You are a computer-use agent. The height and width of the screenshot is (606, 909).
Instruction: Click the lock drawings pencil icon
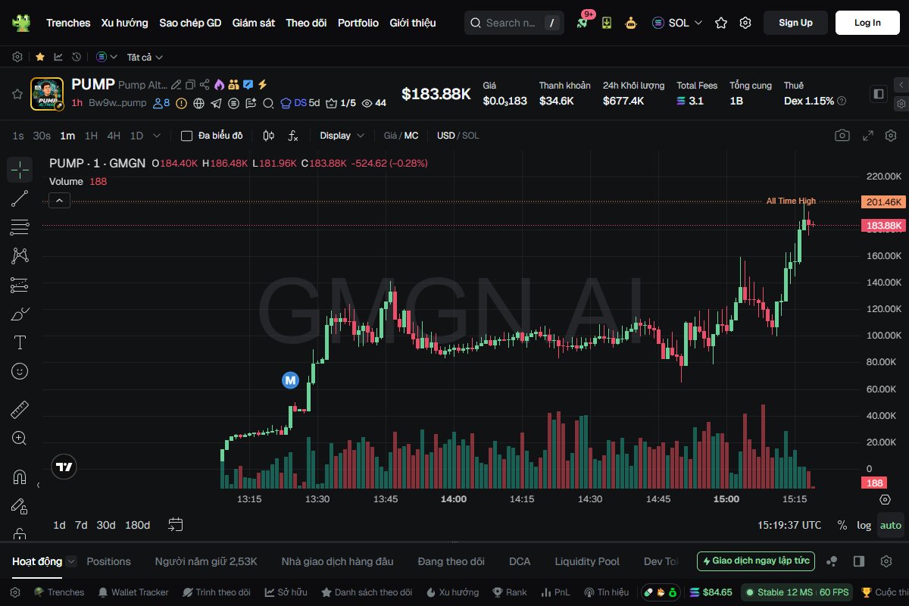tap(20, 506)
